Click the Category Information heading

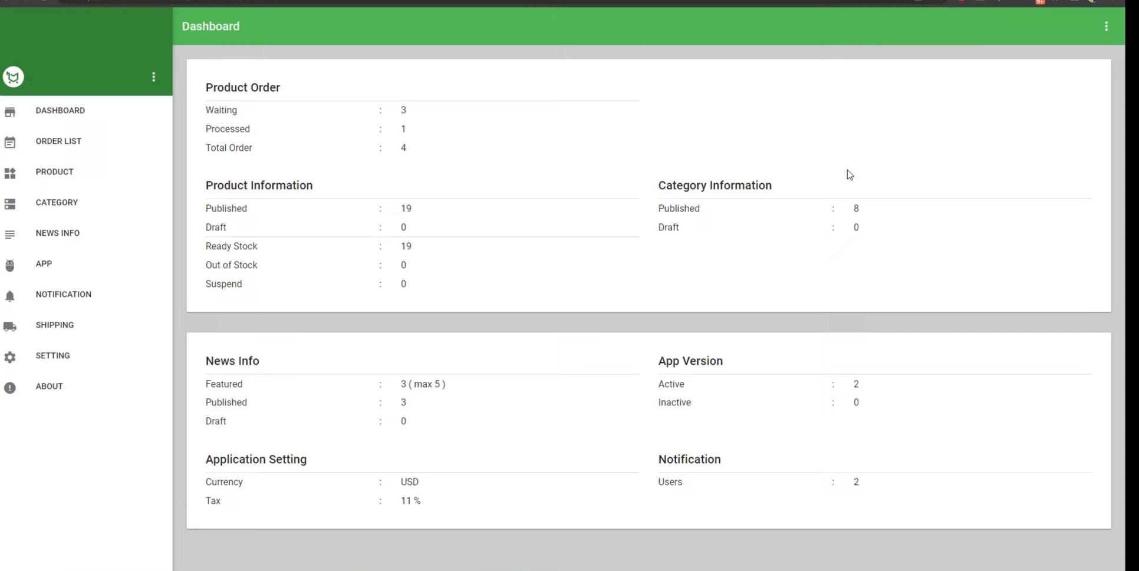click(715, 185)
